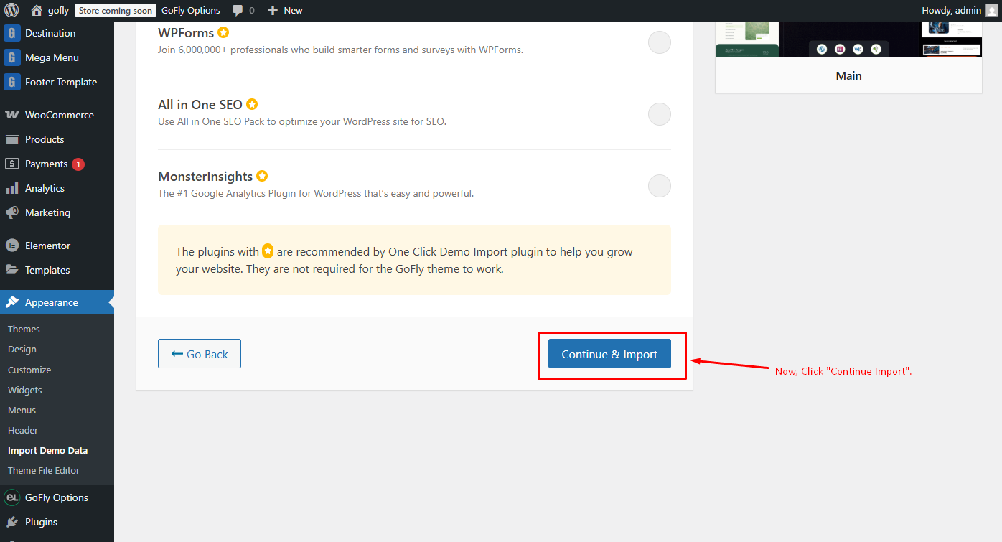Open the Theme File Editor submenu item

click(44, 470)
